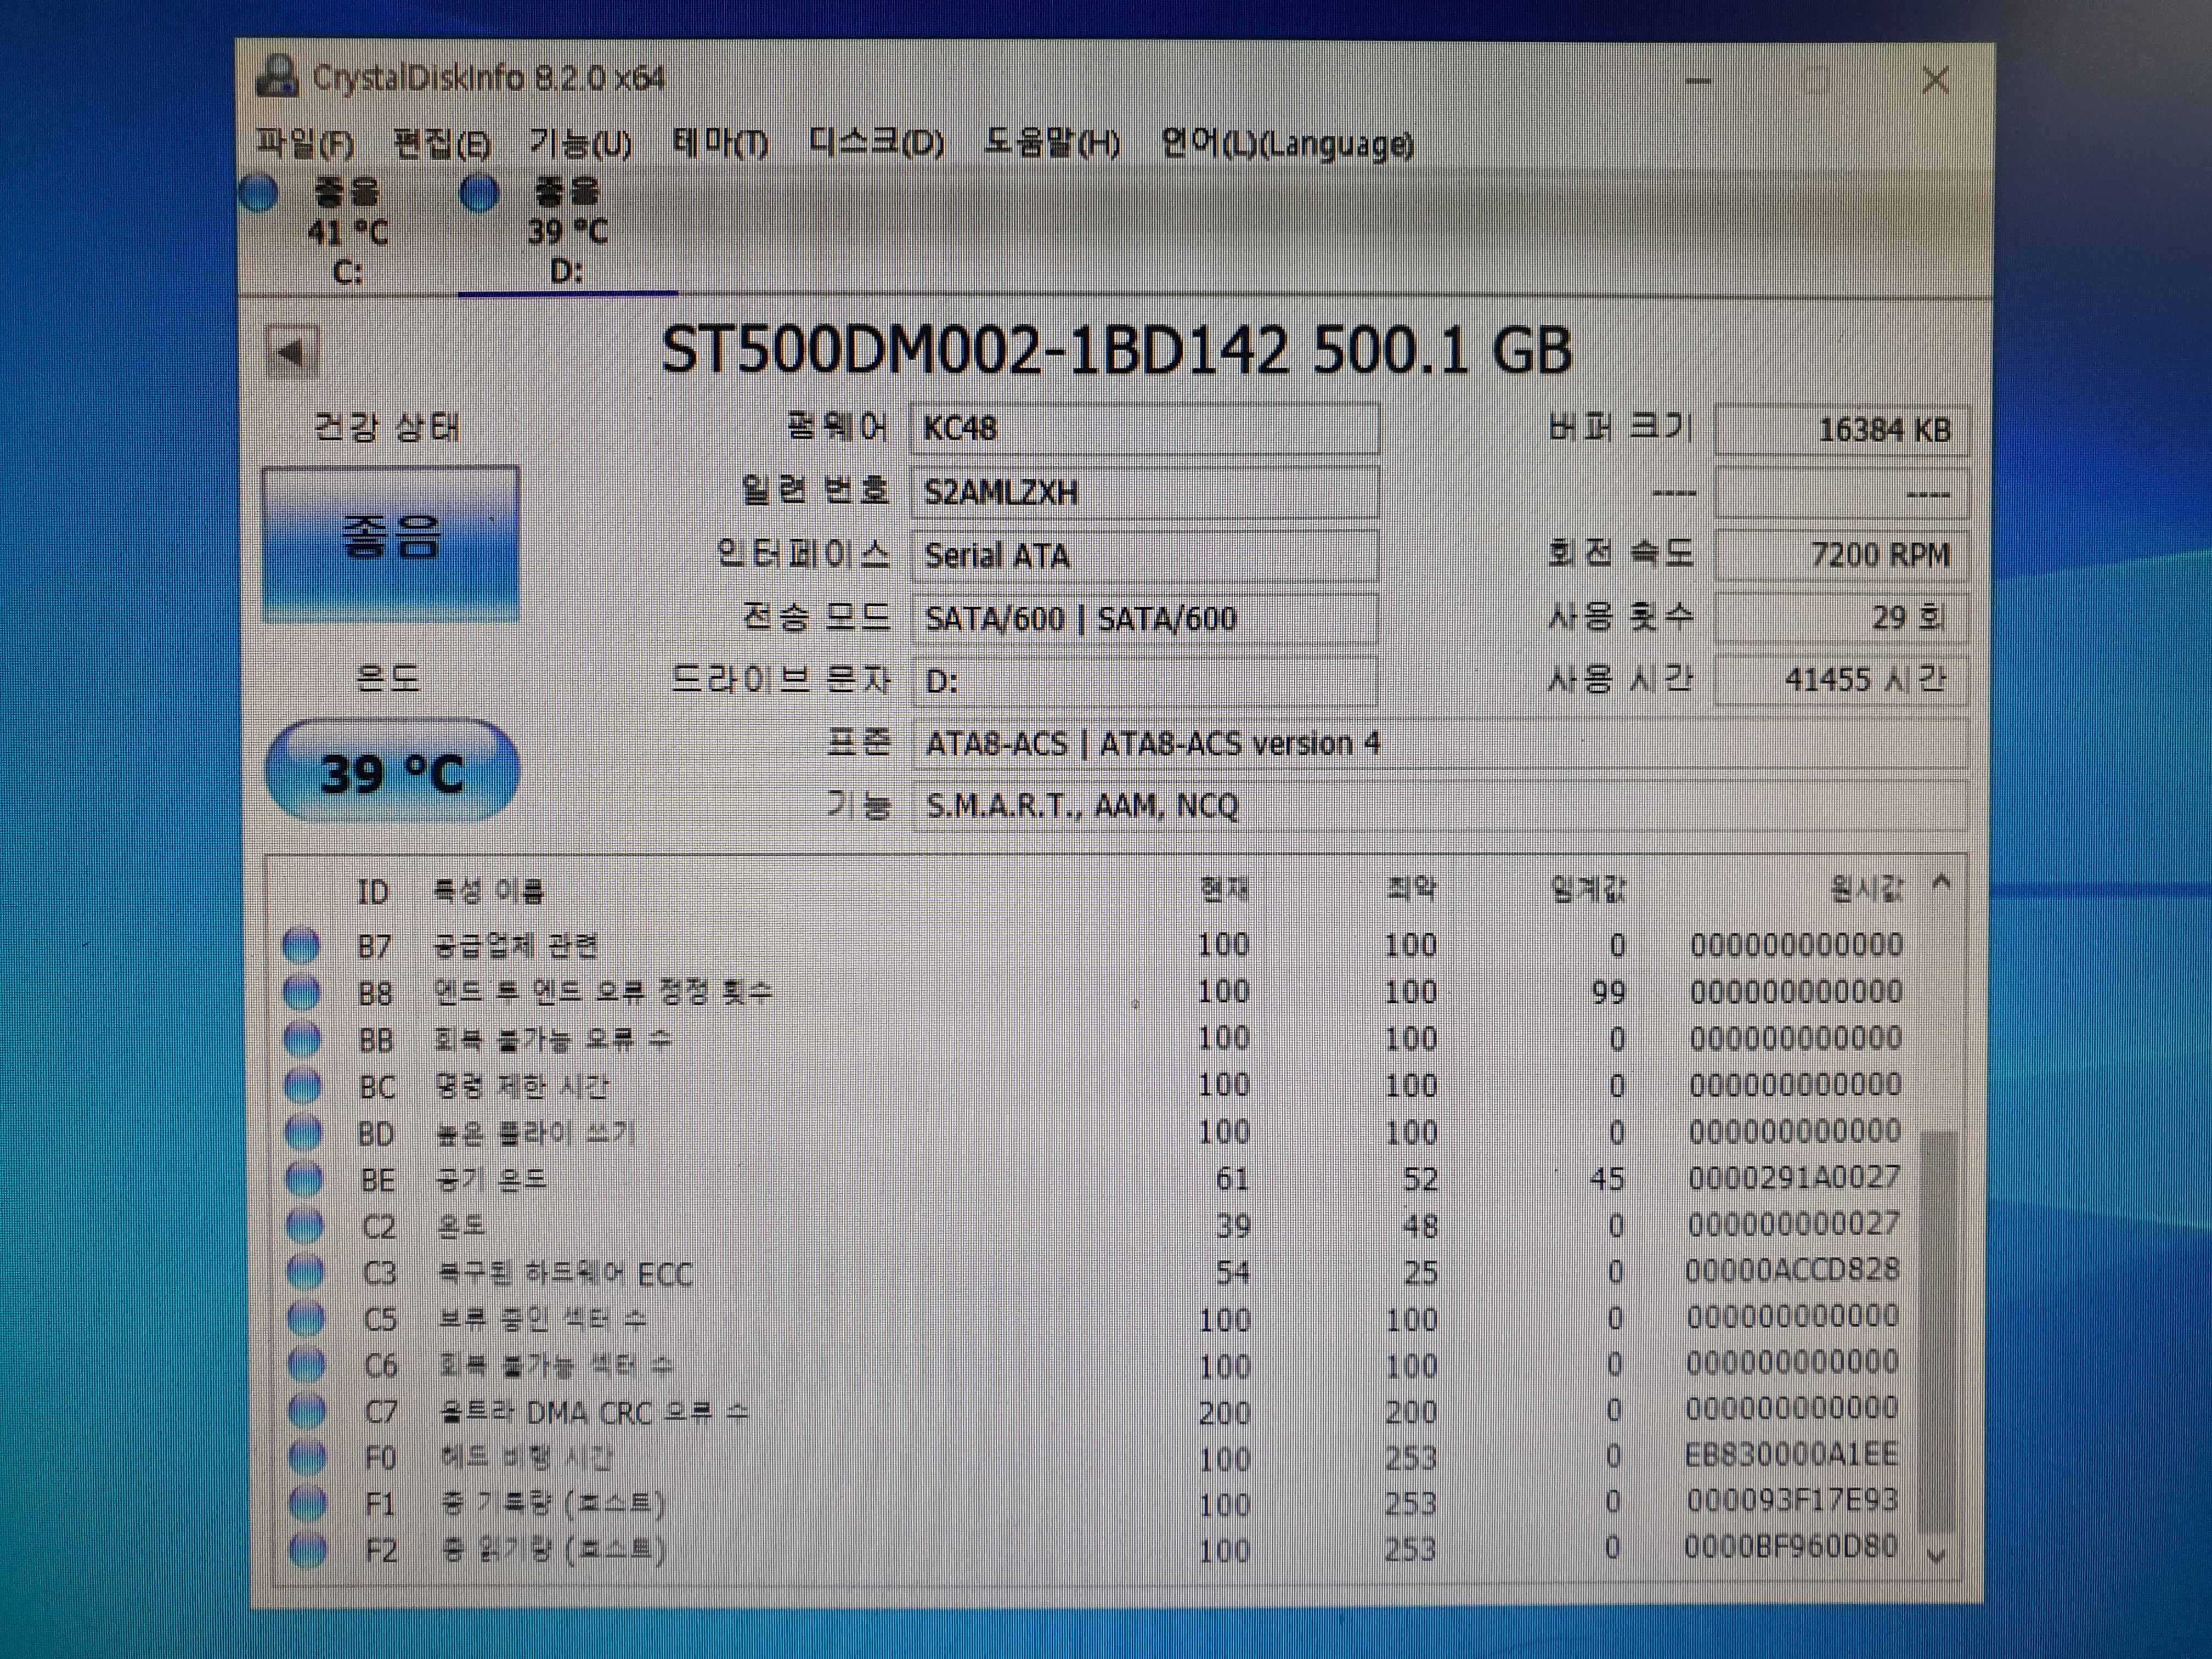2212x1659 pixels.
Task: Click the status circle icon for row BB
Action: tap(302, 1039)
